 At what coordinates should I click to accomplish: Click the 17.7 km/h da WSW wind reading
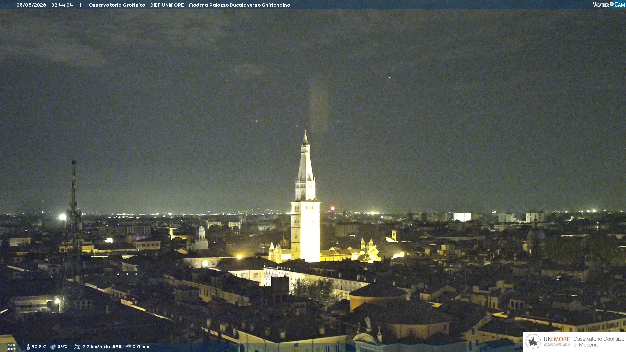pos(102,347)
